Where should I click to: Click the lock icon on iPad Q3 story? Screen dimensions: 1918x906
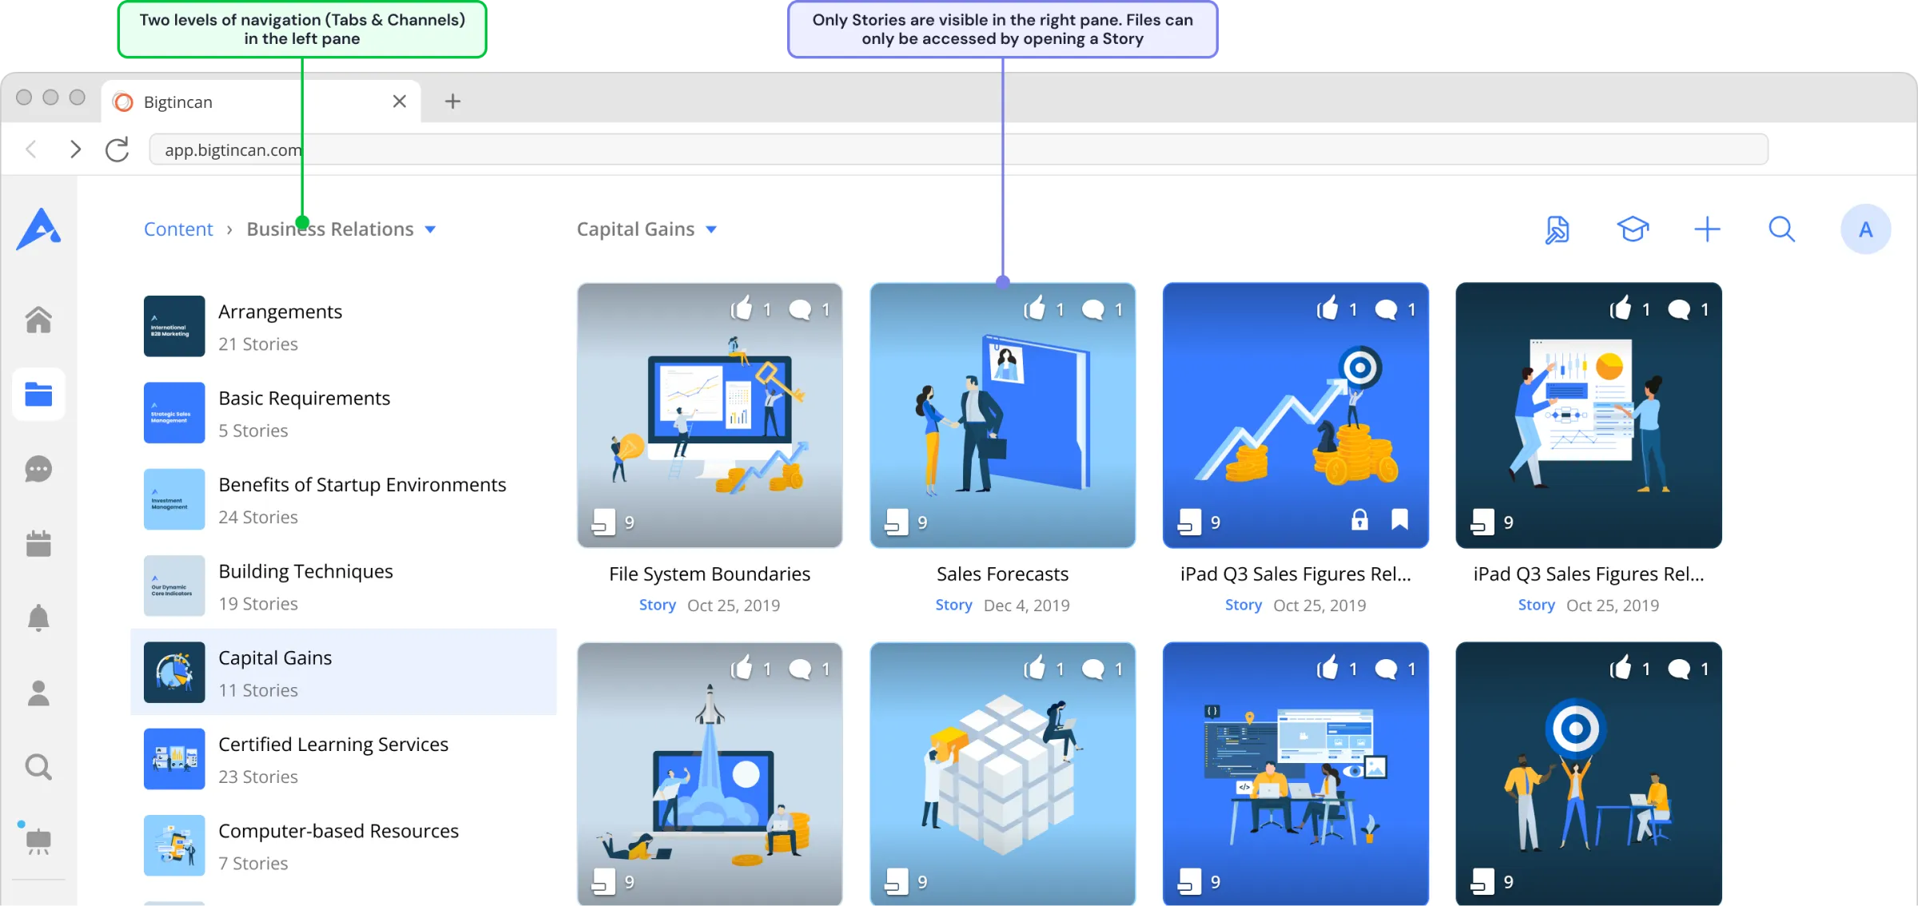tap(1359, 520)
